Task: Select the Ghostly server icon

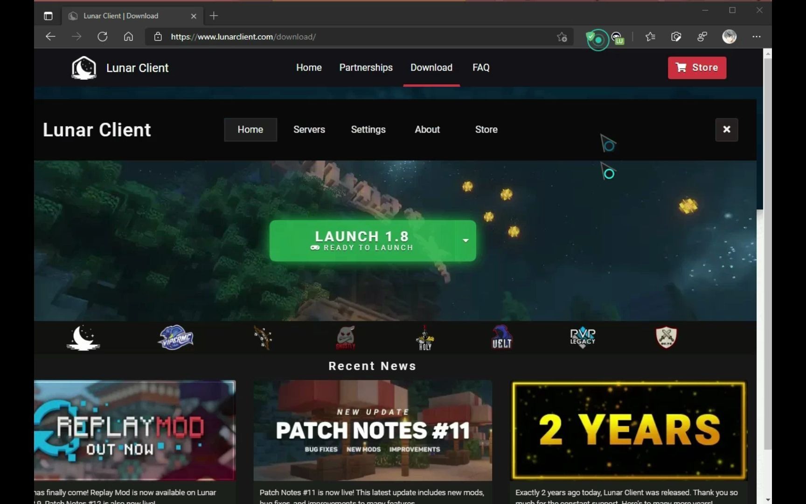Action: click(x=346, y=337)
